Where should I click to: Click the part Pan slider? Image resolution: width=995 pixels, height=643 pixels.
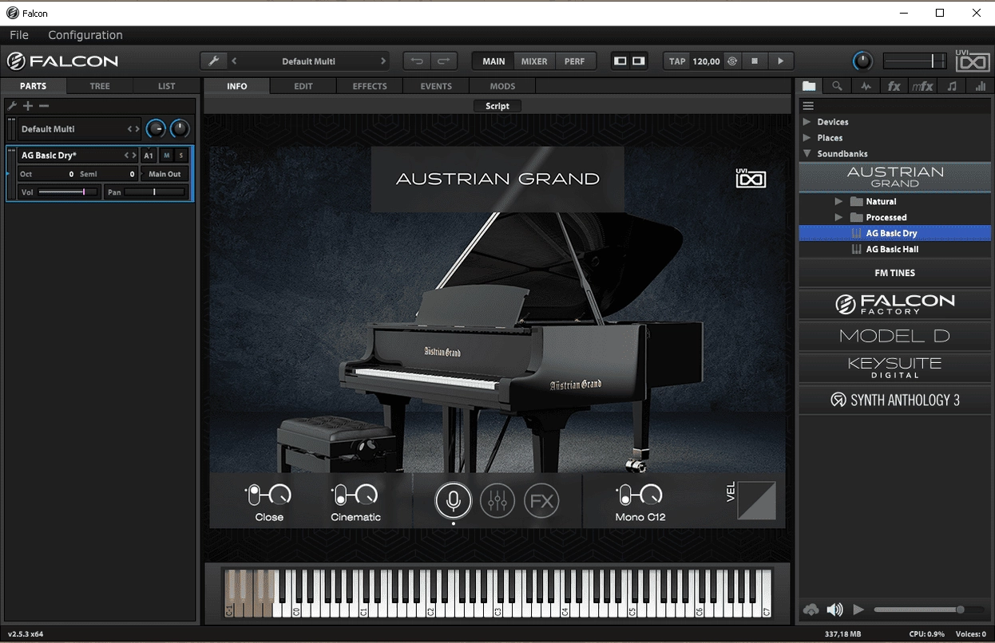(x=154, y=192)
